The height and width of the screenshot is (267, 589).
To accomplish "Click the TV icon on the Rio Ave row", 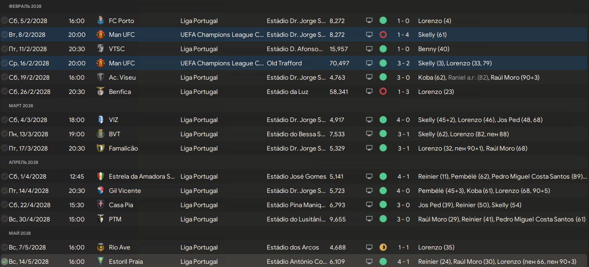I will [x=369, y=248].
